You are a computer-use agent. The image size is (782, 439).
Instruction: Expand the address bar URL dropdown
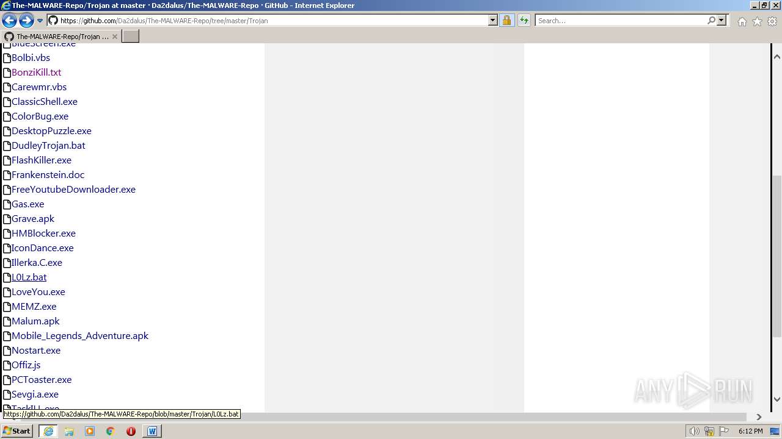pos(493,20)
